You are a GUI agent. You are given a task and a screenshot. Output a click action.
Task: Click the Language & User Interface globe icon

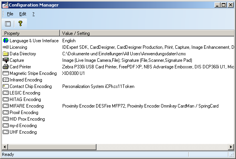tap(5, 40)
